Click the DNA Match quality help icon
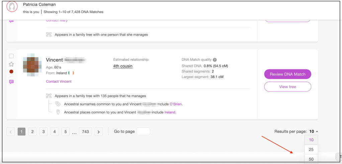This screenshot has height=164, width=342. [215, 60]
